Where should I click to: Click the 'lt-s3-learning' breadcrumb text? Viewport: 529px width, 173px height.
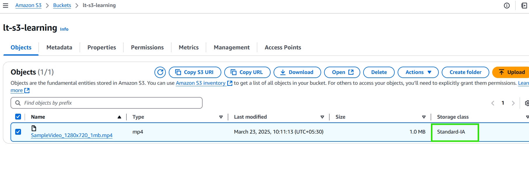click(x=99, y=5)
